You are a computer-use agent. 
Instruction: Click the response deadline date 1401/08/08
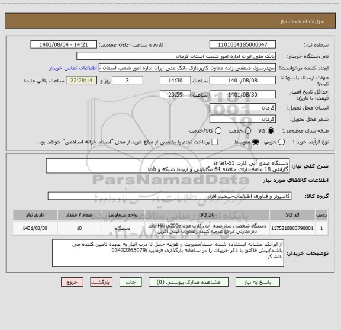[243, 81]
